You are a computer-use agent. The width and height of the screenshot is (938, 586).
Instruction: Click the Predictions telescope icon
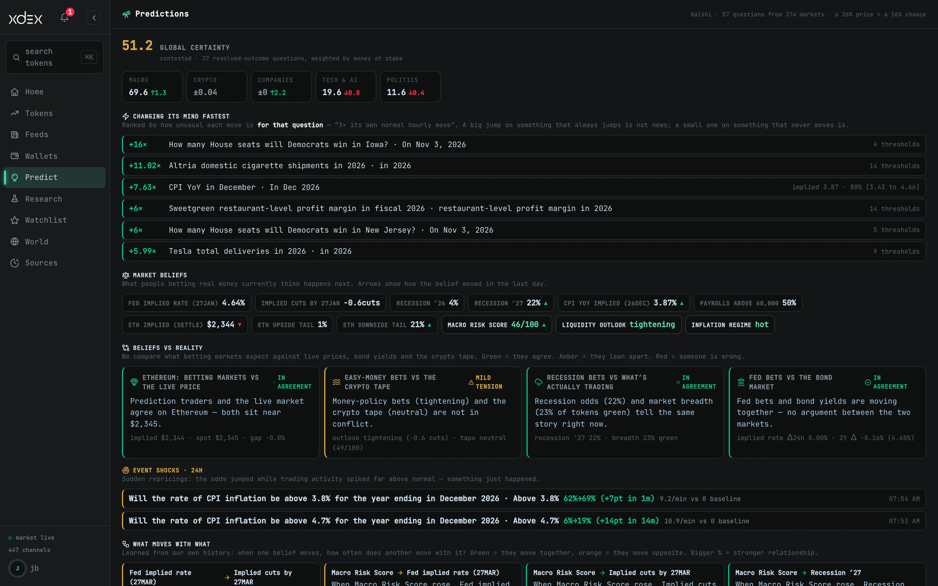click(126, 14)
